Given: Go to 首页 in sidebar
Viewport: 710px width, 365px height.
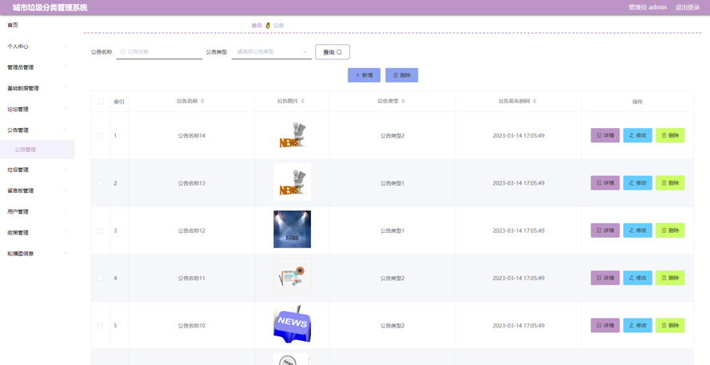Looking at the screenshot, I should (13, 26).
